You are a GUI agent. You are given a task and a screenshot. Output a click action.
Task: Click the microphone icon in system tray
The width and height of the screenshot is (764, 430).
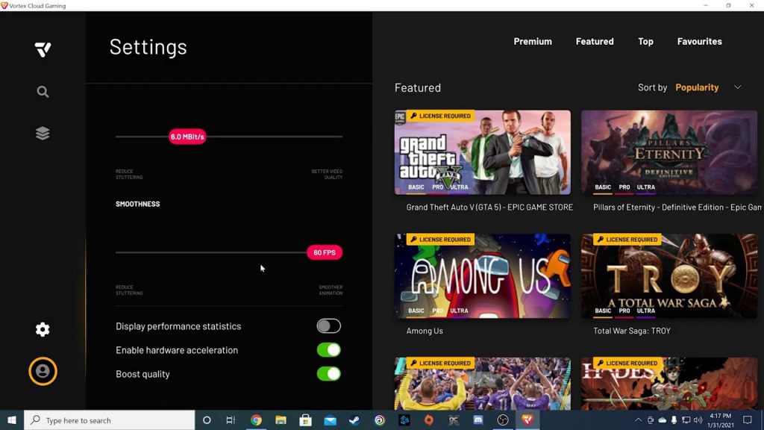point(674,420)
